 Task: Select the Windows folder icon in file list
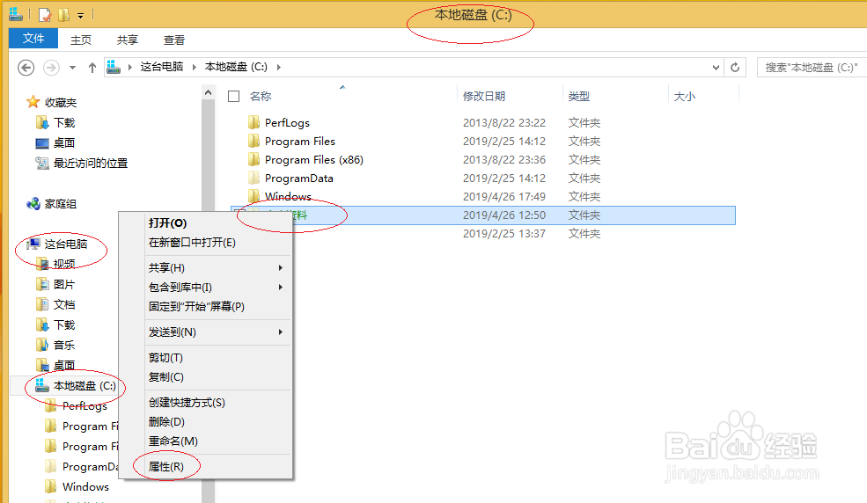pyautogui.click(x=253, y=195)
